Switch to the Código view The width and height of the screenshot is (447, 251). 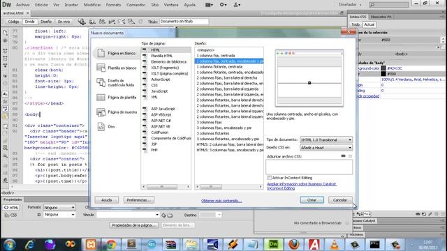pyautogui.click(x=13, y=22)
